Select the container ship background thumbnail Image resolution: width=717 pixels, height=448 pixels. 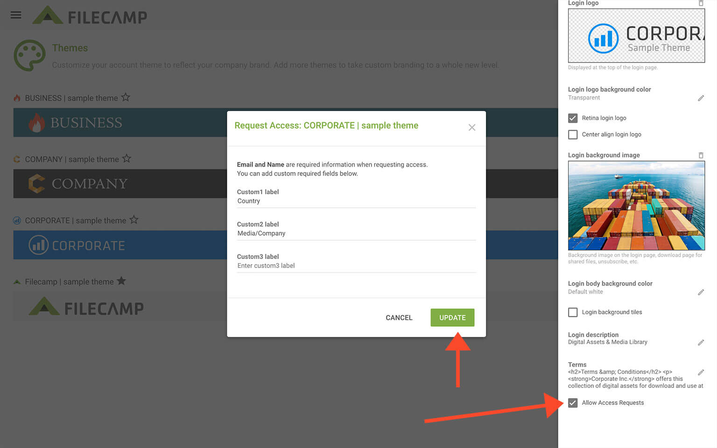point(636,205)
